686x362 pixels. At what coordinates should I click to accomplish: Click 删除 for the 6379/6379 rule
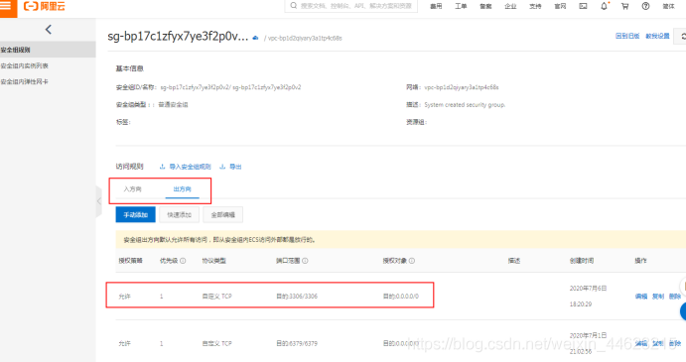(x=675, y=343)
